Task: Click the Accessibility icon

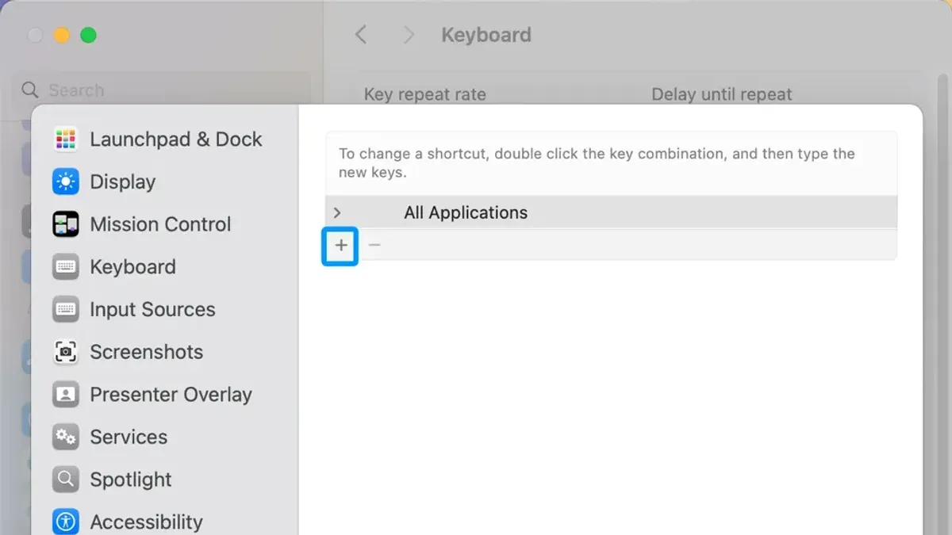Action: point(66,522)
